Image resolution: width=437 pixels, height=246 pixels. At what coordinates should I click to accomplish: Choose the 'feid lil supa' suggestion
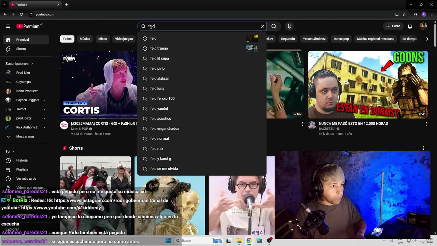(201, 58)
